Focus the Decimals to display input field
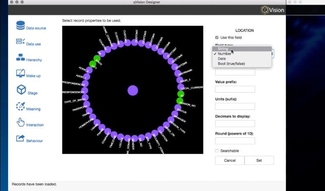Viewport: 325px width, 191px height. click(235, 124)
